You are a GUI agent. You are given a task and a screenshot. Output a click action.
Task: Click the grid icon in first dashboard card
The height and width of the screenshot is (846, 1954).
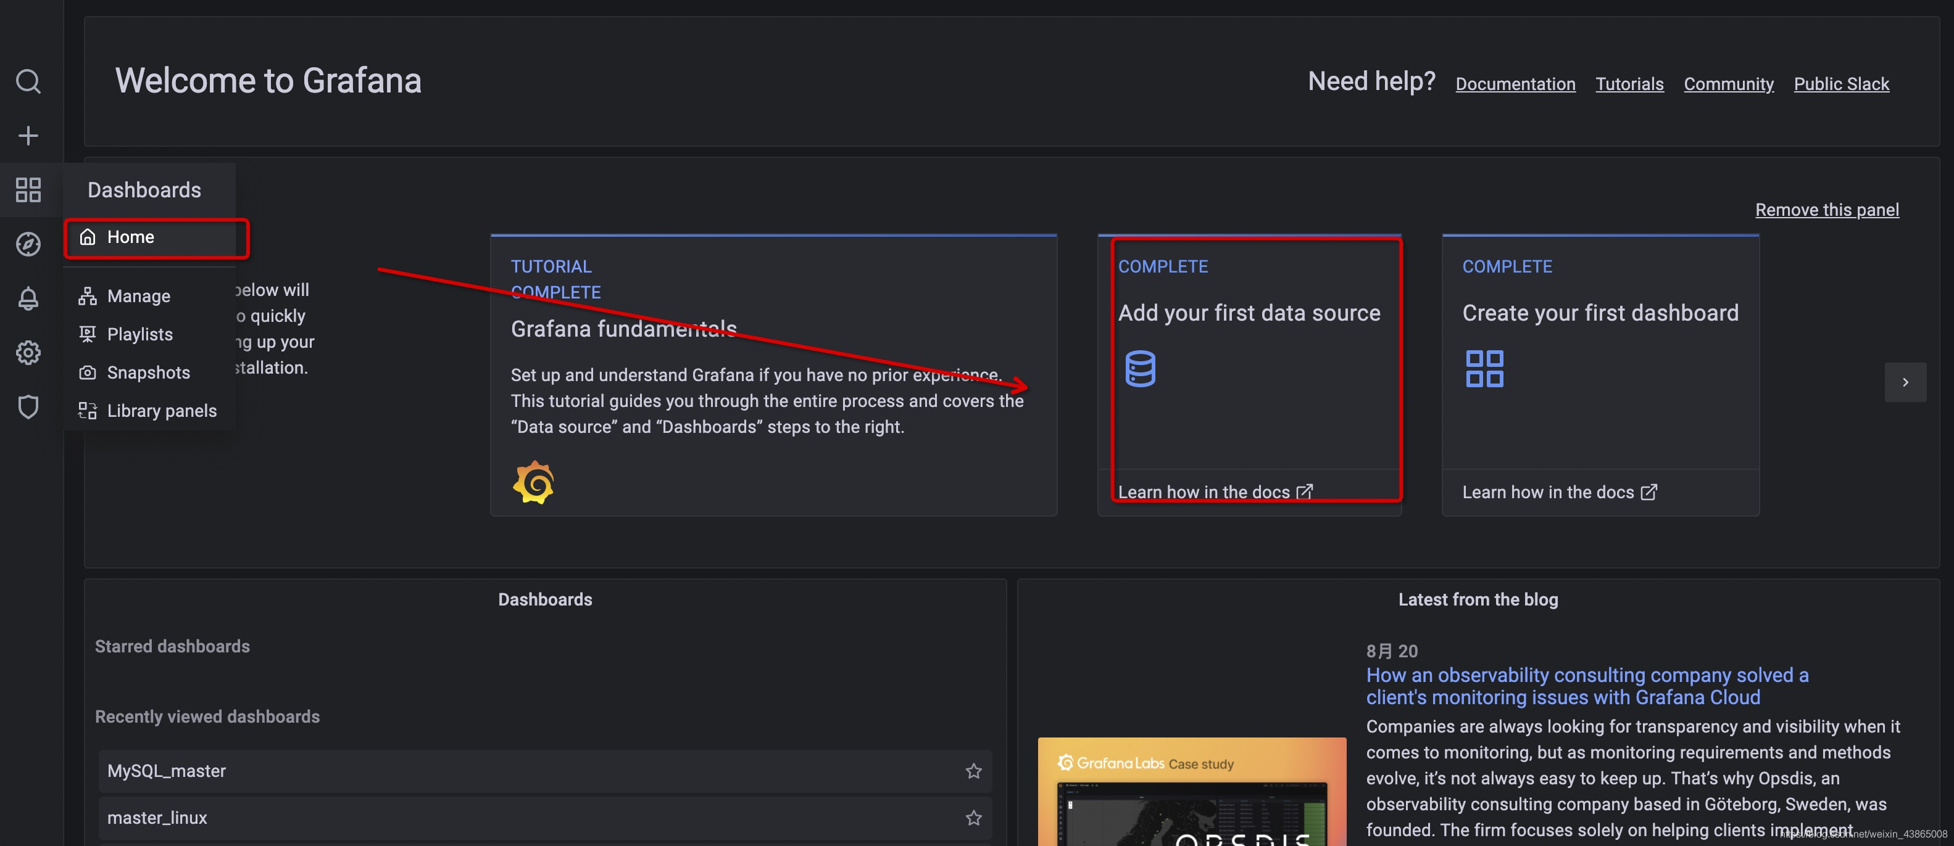click(x=1484, y=368)
